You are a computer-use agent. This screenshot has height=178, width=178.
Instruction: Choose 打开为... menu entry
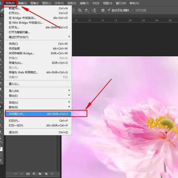click(38, 27)
